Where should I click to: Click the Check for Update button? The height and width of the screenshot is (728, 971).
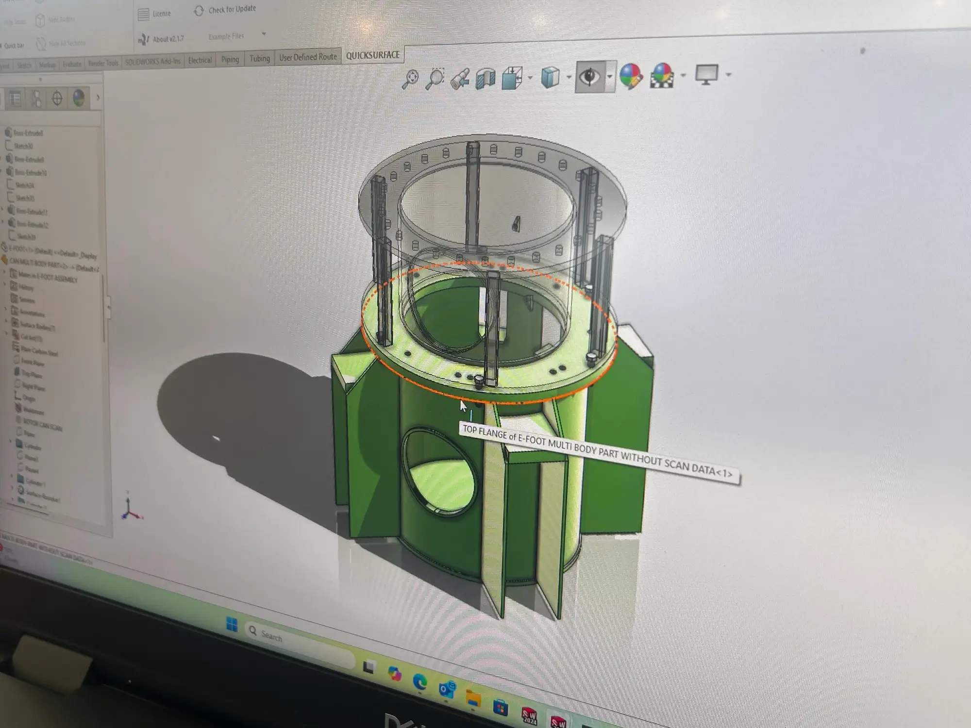pos(225,10)
